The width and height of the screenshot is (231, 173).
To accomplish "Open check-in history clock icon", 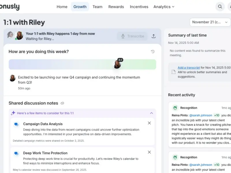I will pyautogui.click(x=153, y=52).
